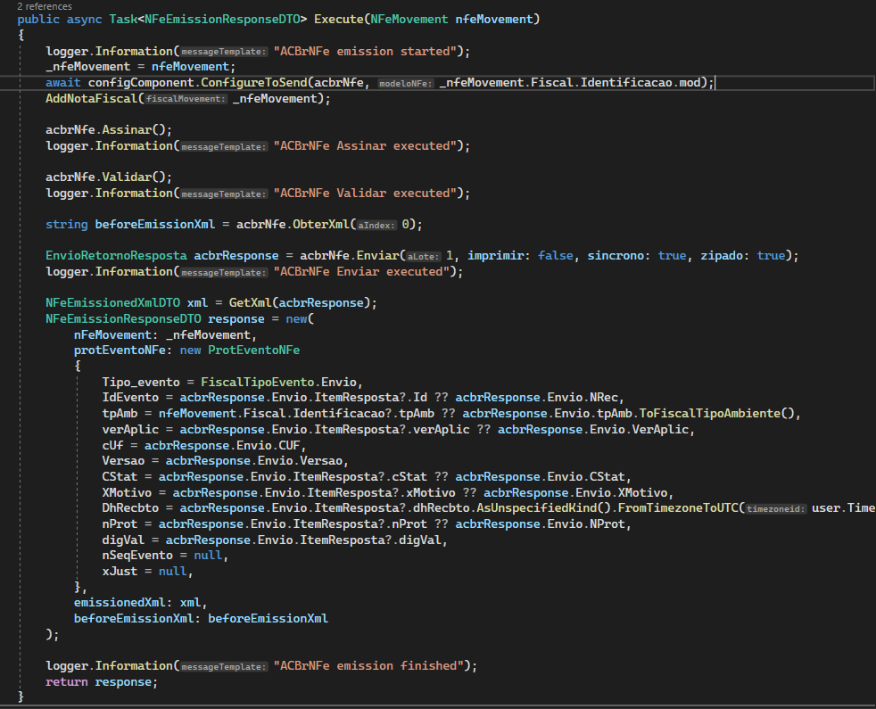Click the ObterXml method call
Image resolution: width=876 pixels, height=709 pixels.
321,225
